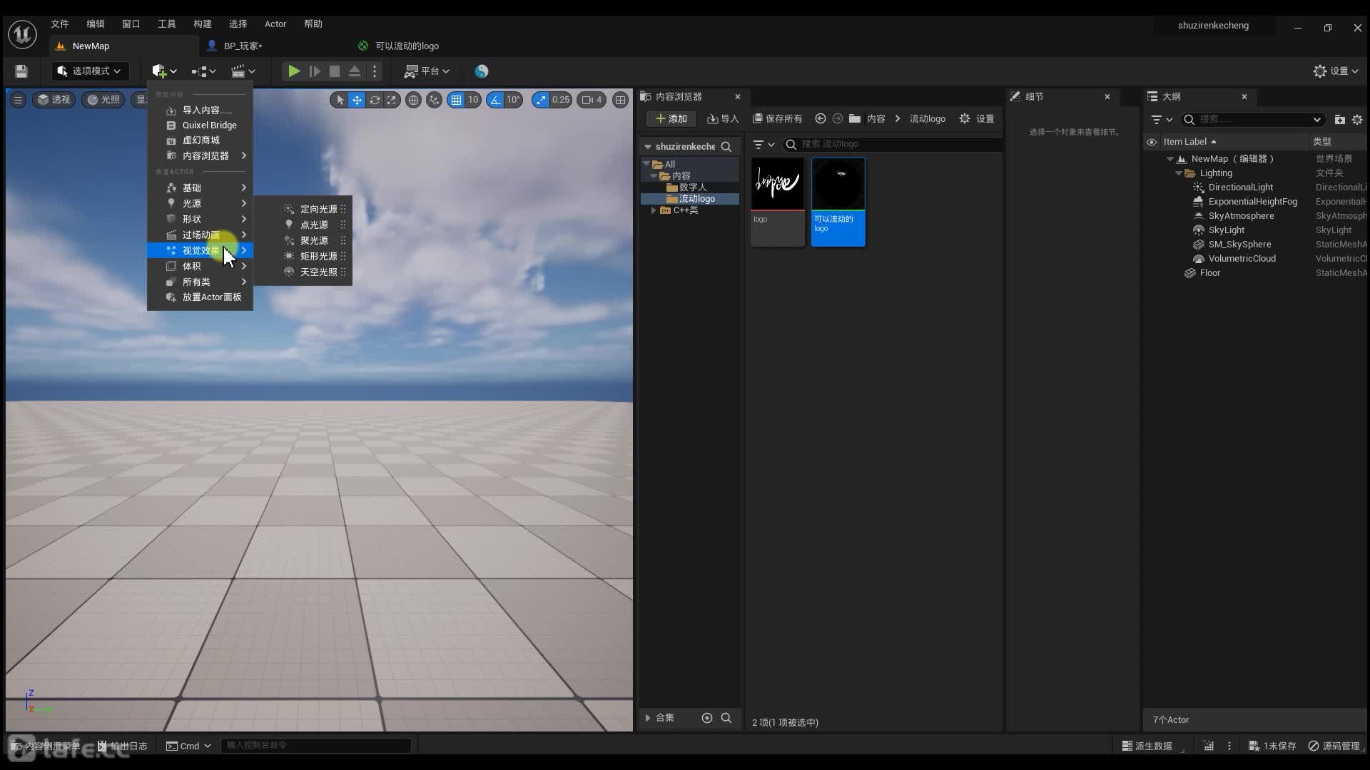The height and width of the screenshot is (770, 1370).
Task: Change rotation snap value 10°
Action: pyautogui.click(x=513, y=100)
